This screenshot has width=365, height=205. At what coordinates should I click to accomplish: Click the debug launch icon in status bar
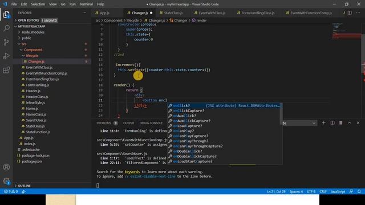[x=23, y=191]
